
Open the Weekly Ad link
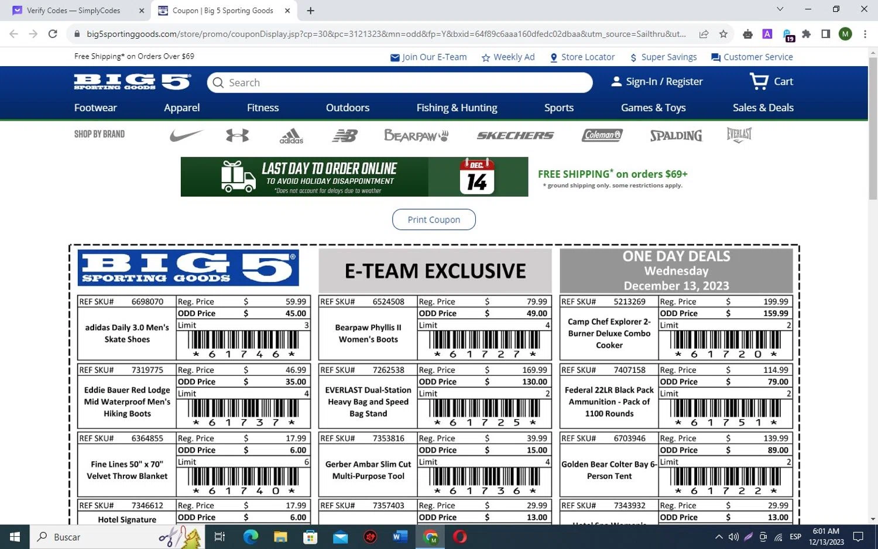508,57
